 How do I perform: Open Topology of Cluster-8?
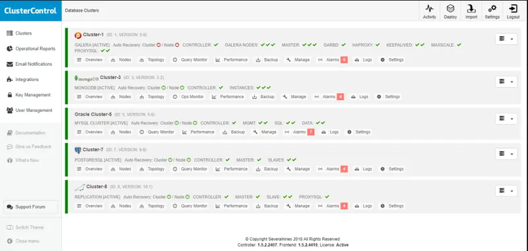152,206
